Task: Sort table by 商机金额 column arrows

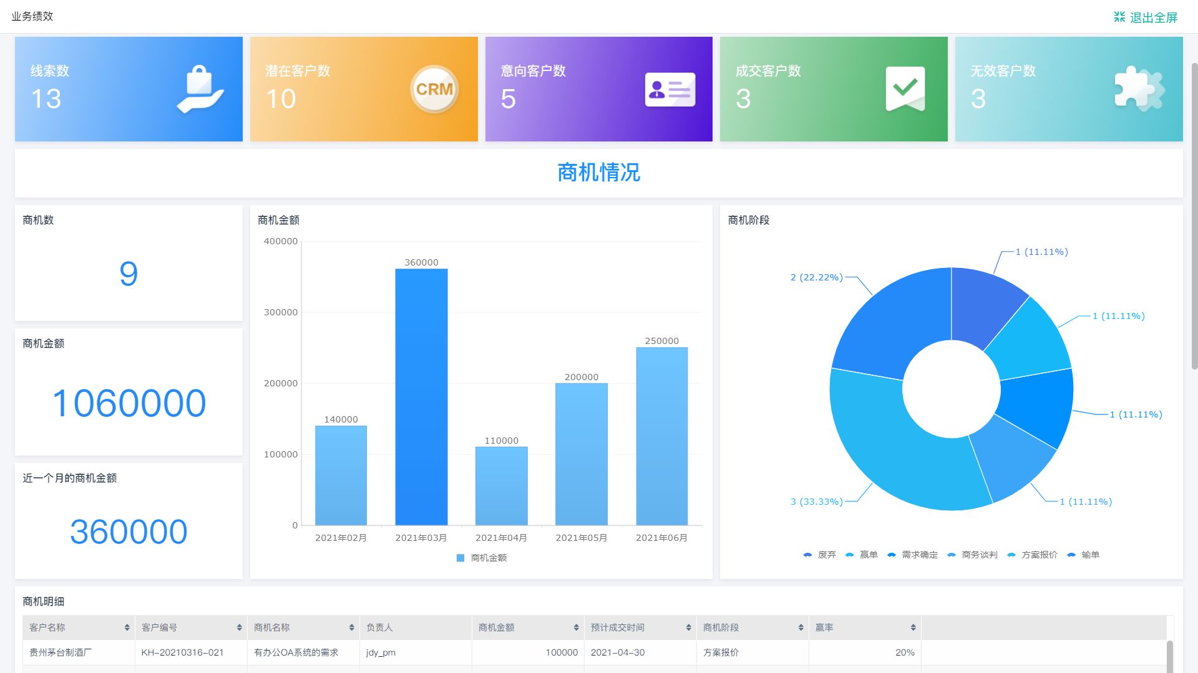Action: (x=576, y=628)
